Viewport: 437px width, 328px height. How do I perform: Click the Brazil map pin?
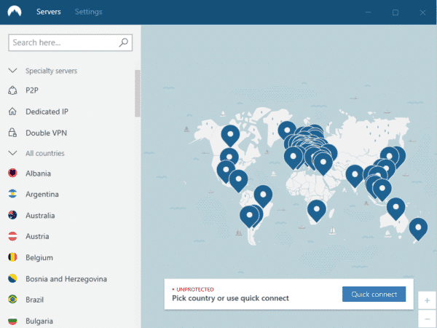(x=263, y=196)
